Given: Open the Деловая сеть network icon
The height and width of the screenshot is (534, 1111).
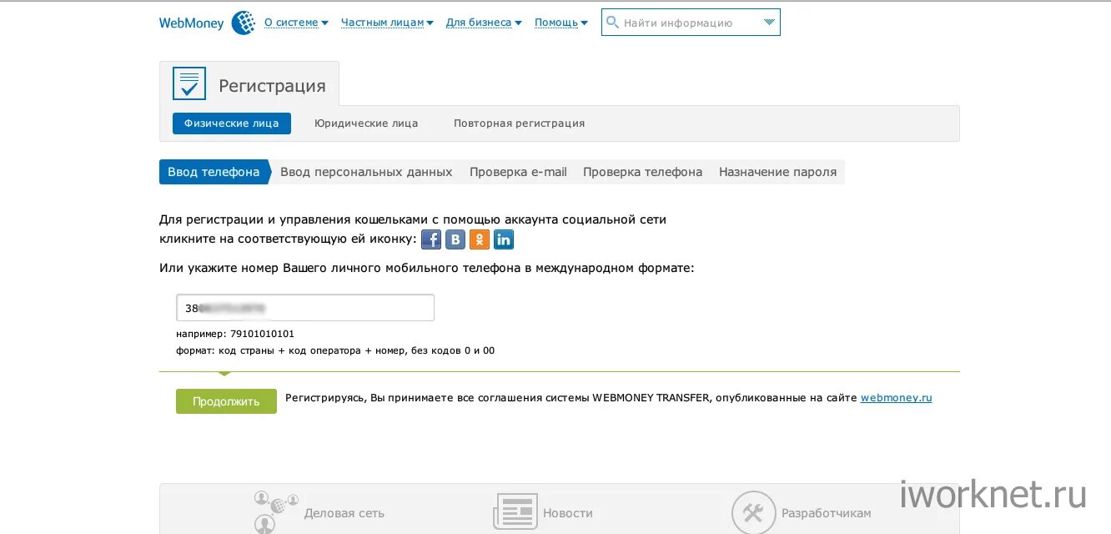Looking at the screenshot, I should [x=276, y=511].
